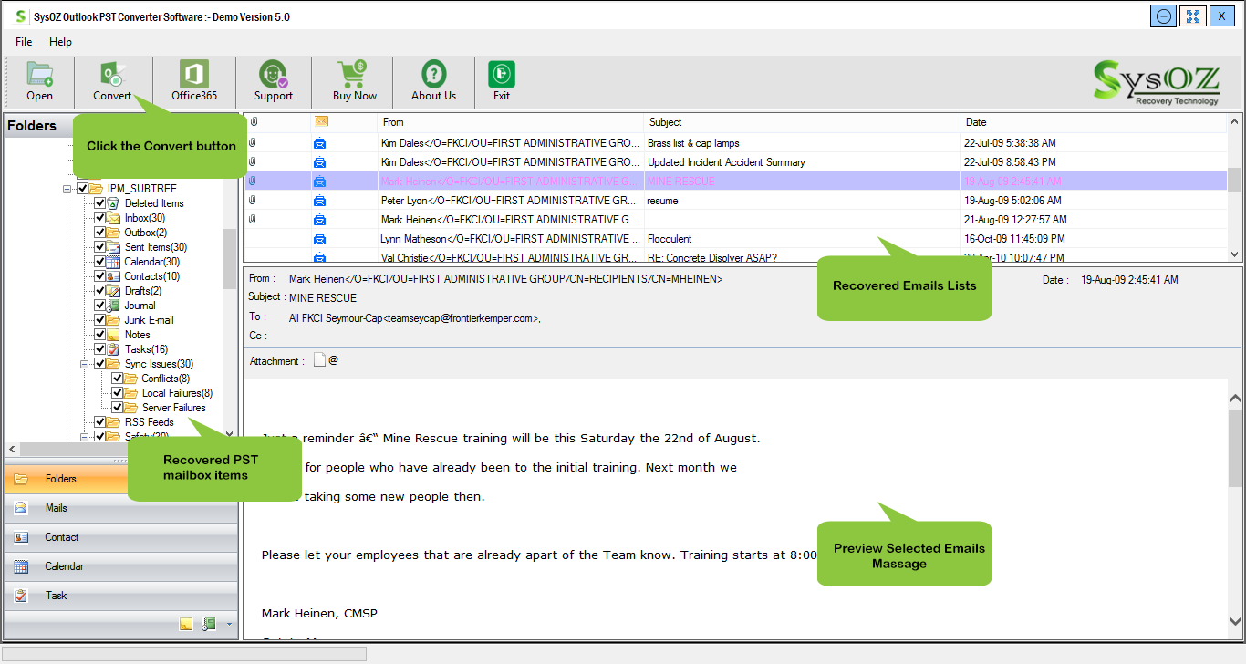
Task: Click the Buy Now cart icon
Action: pos(354,81)
